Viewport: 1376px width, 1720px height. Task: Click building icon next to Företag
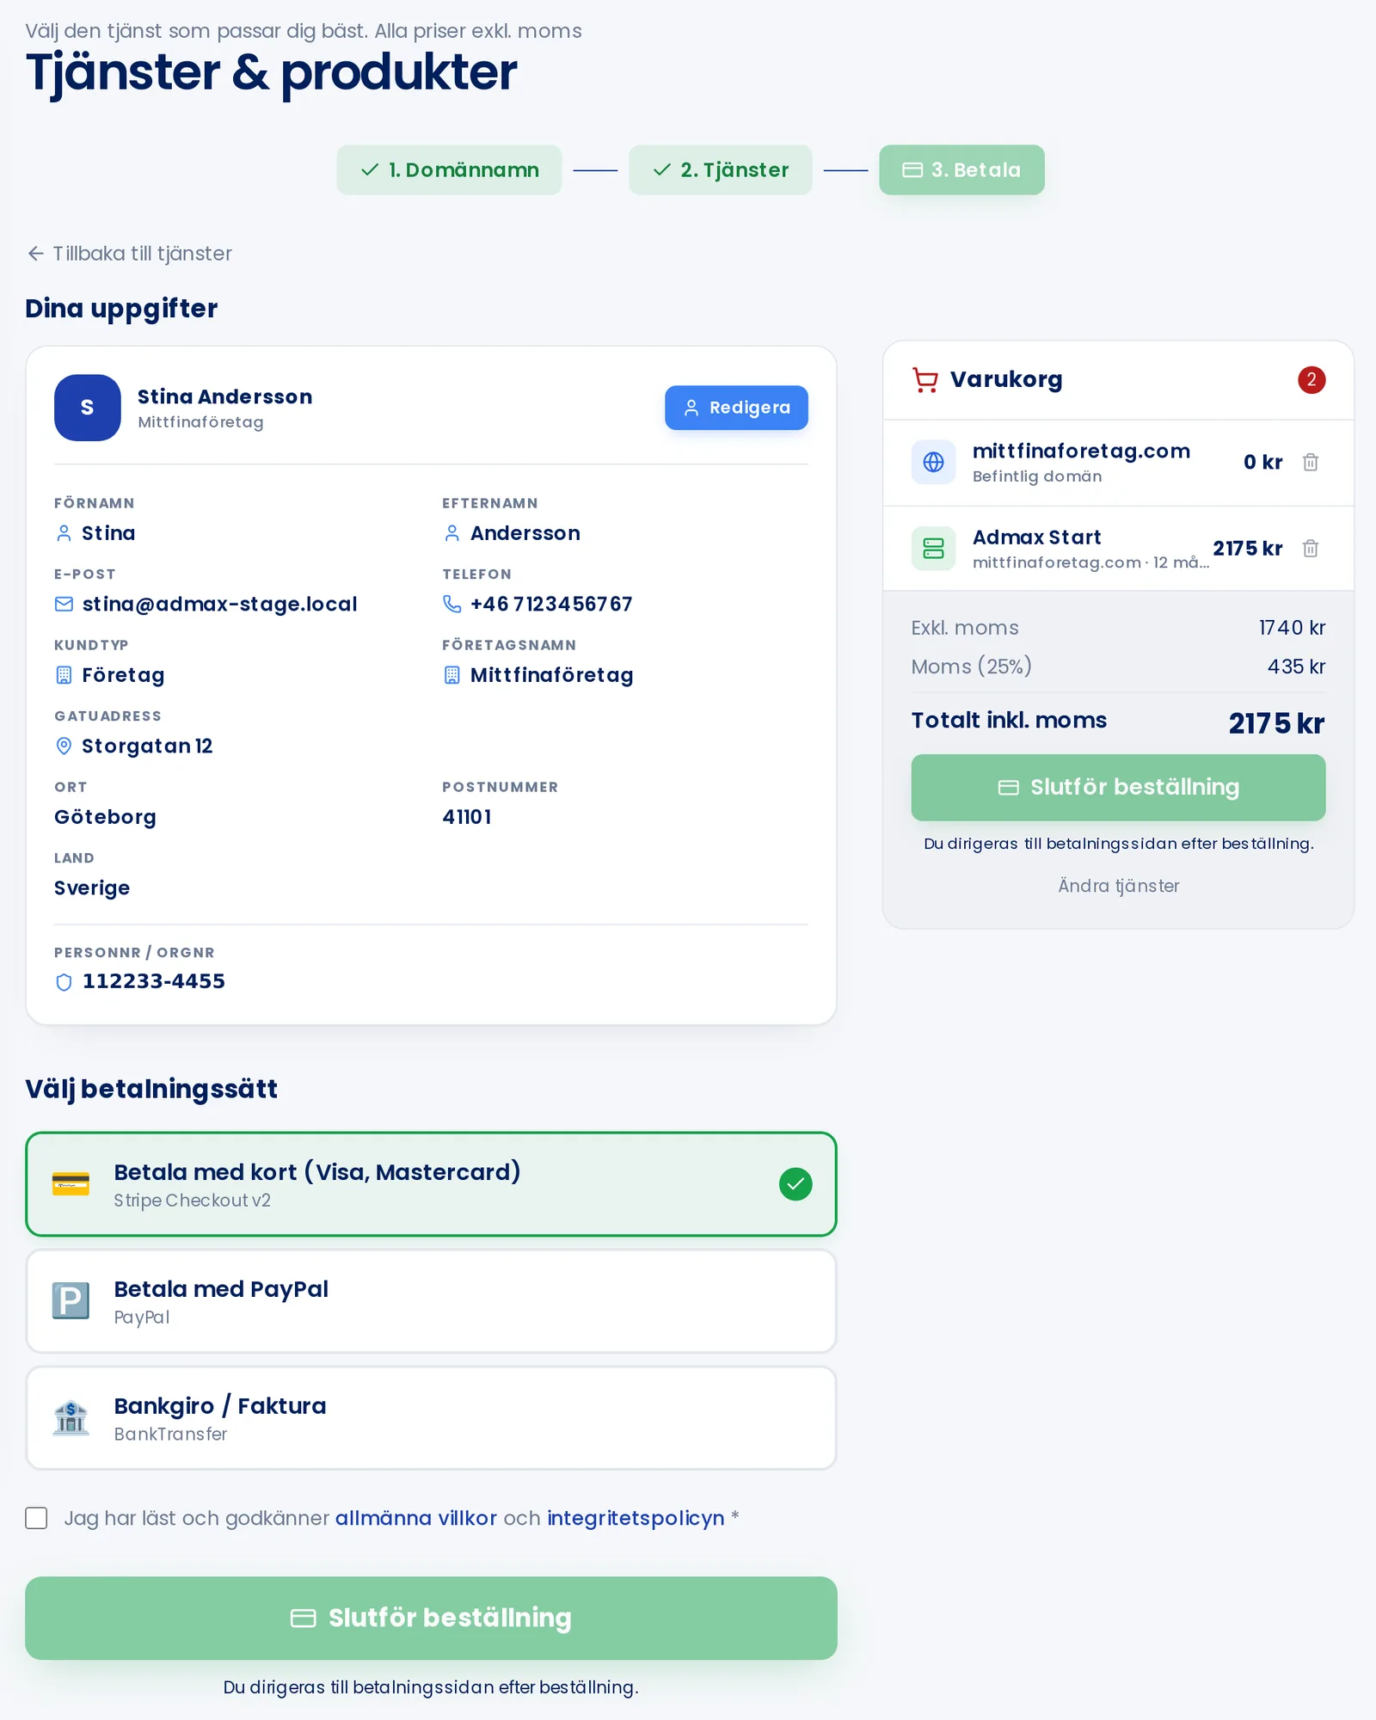(64, 675)
